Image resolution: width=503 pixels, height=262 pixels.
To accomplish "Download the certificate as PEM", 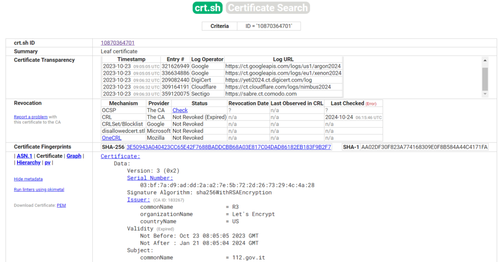I will 61,205.
